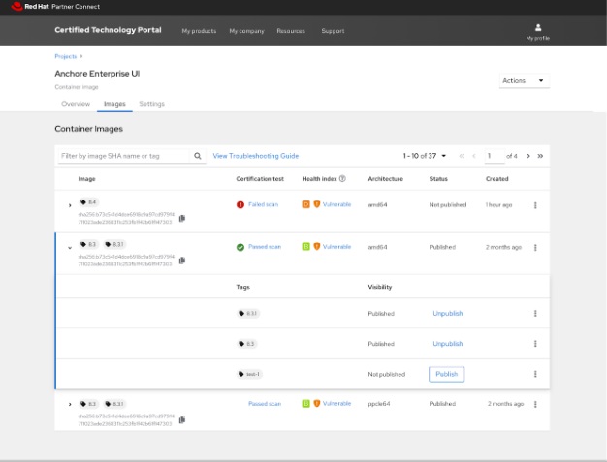Screen dimensions: 607x462
Task: Open the Settings tab
Action: pyautogui.click(x=151, y=104)
